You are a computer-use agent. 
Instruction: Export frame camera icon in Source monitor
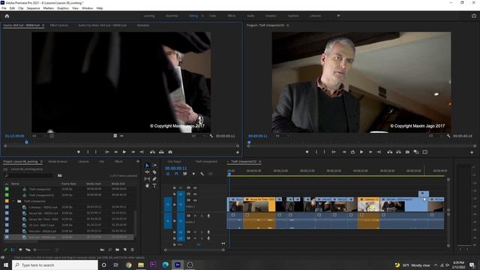coord(170,151)
